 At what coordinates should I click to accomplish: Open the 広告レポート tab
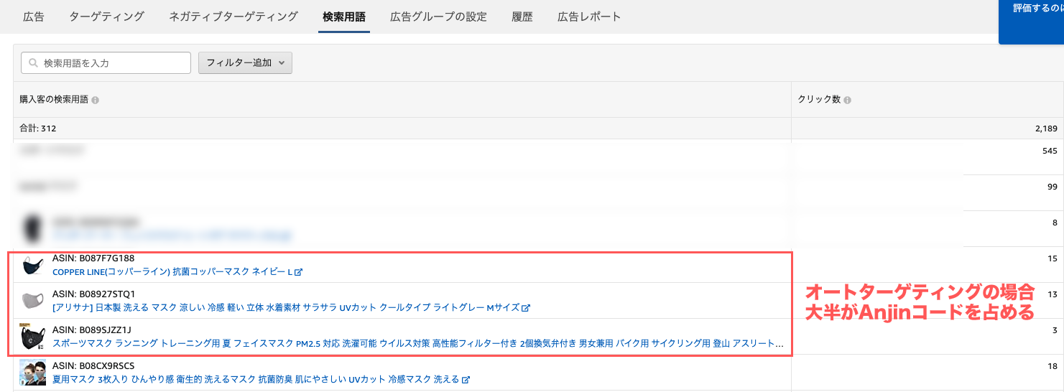(589, 17)
